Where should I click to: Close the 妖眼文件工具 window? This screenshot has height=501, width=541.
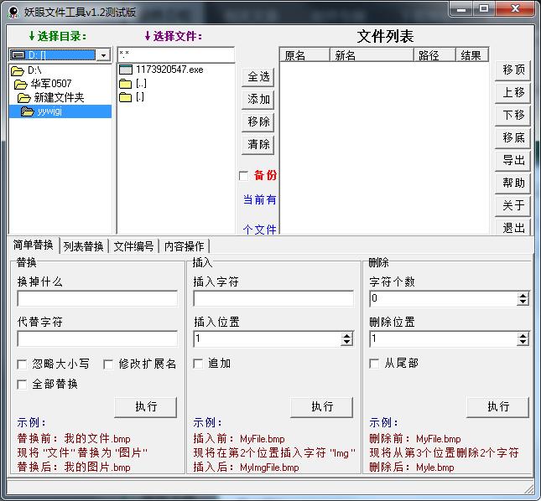[x=516, y=9]
